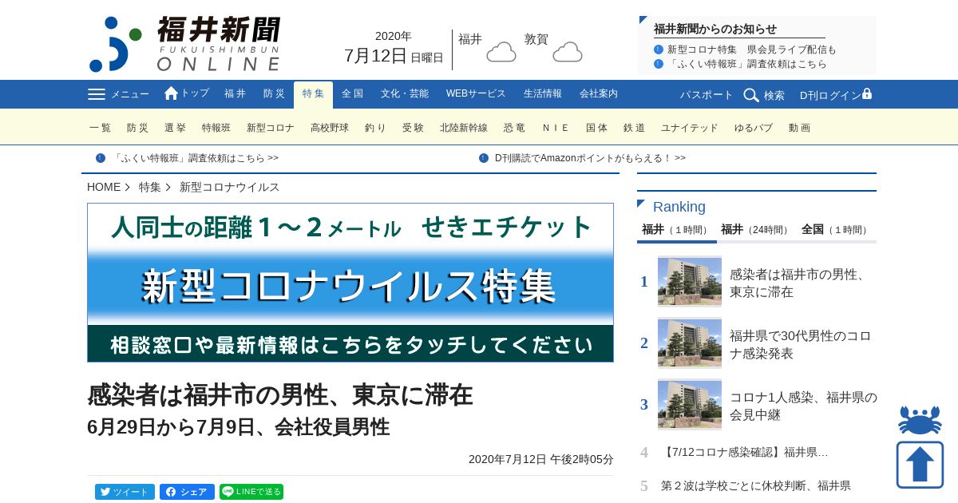Open D刊ログイン with lock icon
The width and height of the screenshot is (958, 503).
click(x=836, y=95)
